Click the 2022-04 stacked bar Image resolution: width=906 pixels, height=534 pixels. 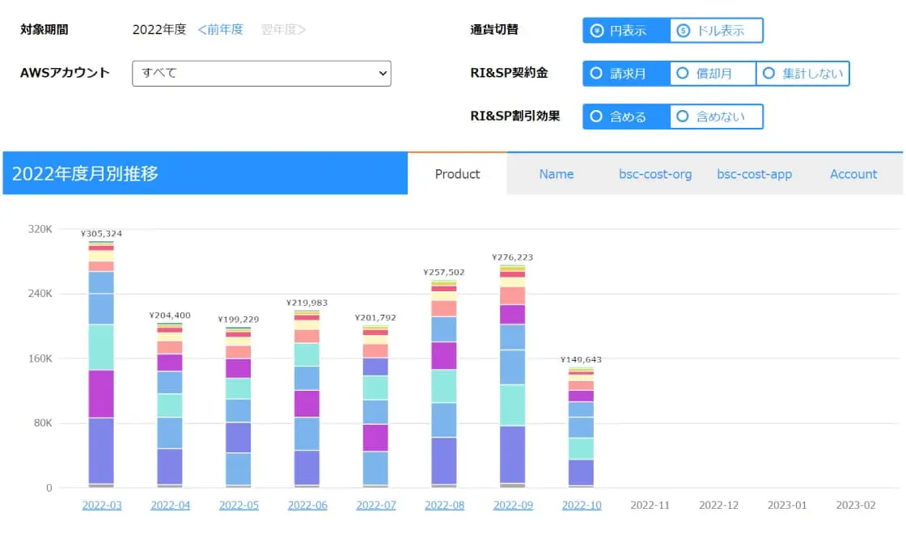170,405
